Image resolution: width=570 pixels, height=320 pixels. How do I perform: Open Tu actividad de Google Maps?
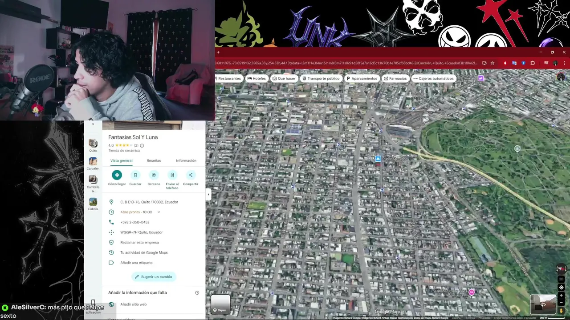coord(144,252)
